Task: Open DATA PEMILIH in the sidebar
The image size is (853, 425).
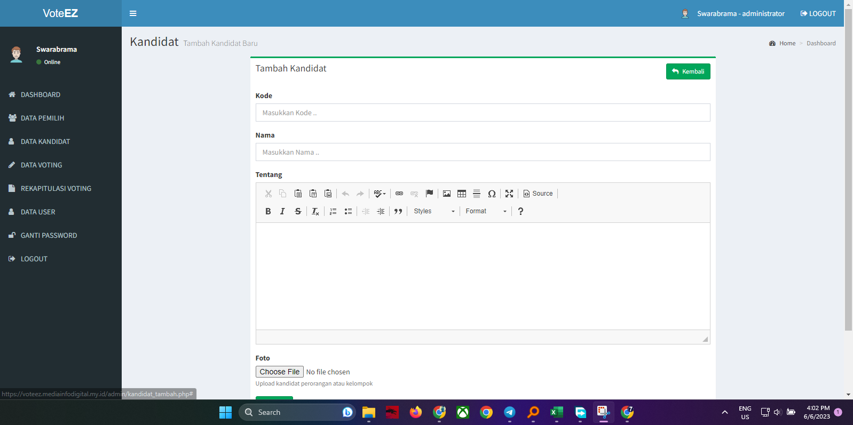Action: coord(61,118)
